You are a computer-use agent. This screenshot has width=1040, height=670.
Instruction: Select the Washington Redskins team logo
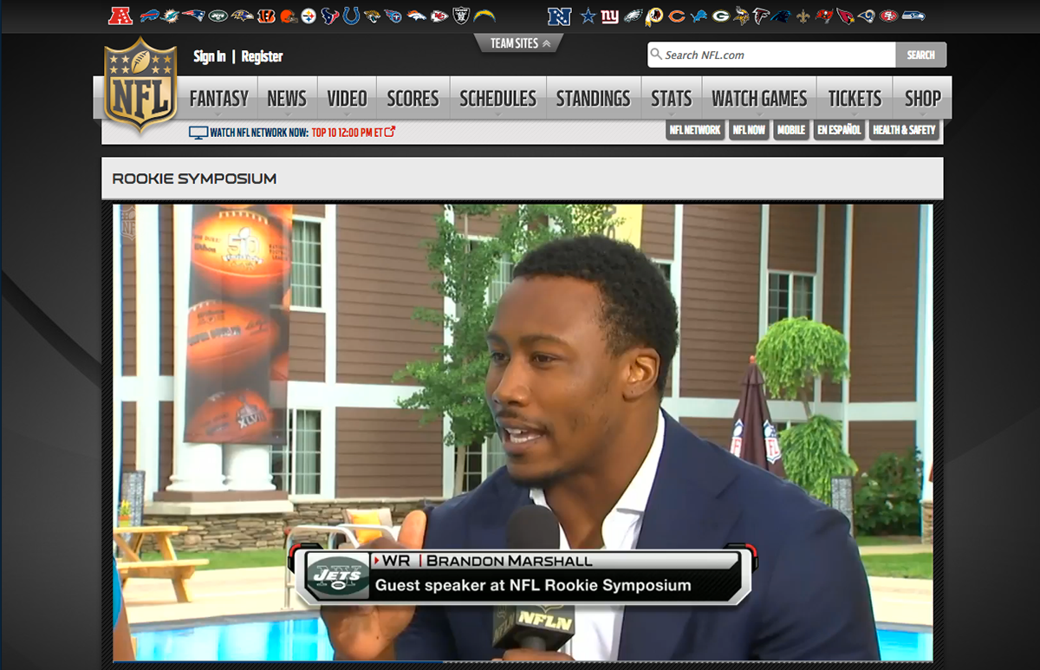tap(654, 16)
